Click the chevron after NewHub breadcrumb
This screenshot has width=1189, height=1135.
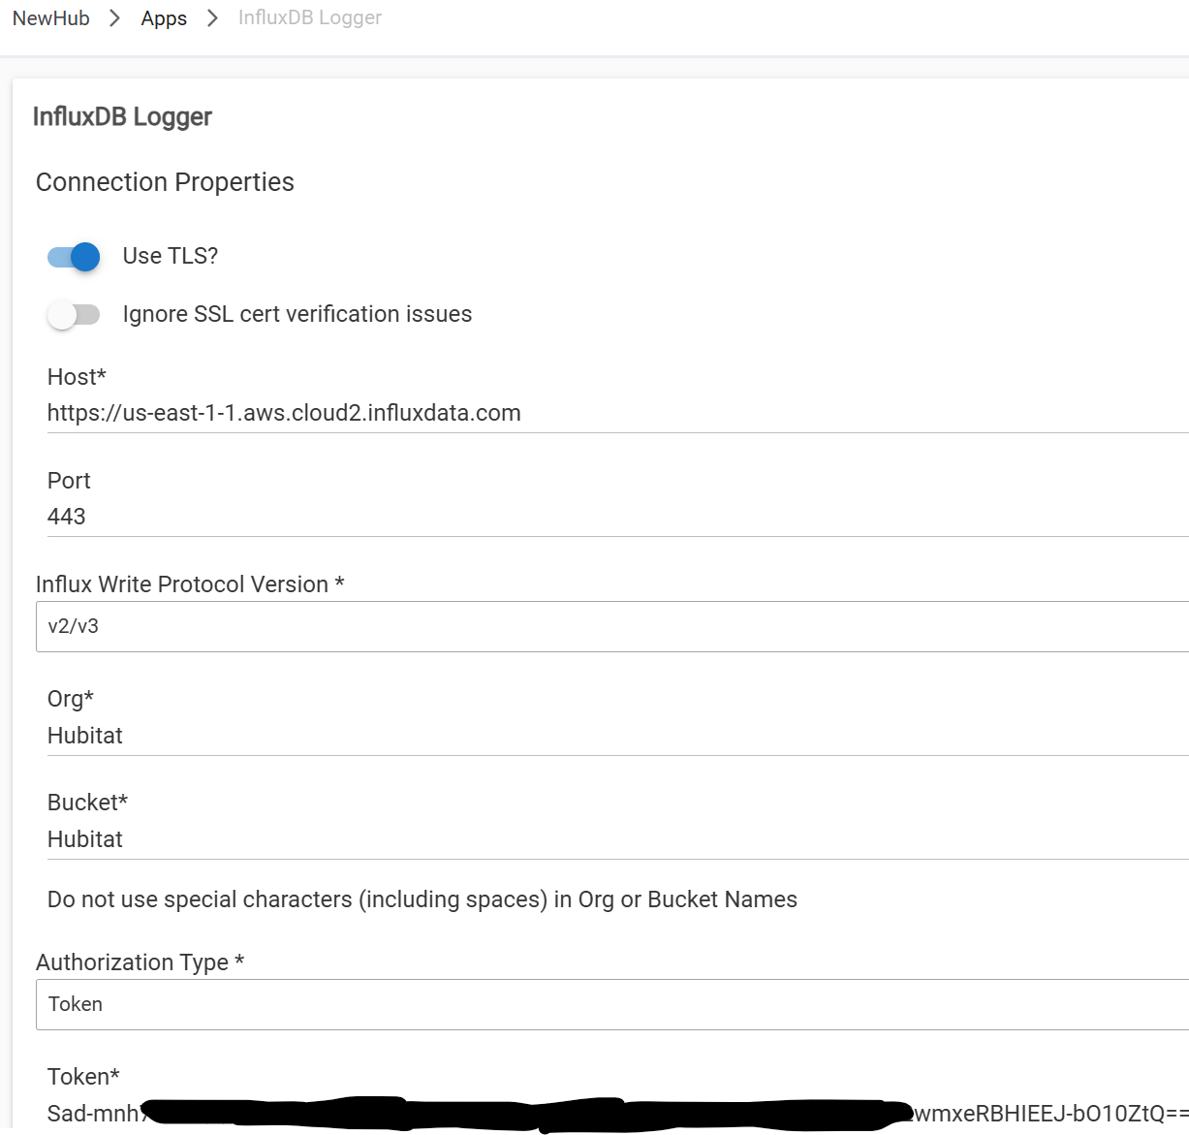tap(115, 18)
